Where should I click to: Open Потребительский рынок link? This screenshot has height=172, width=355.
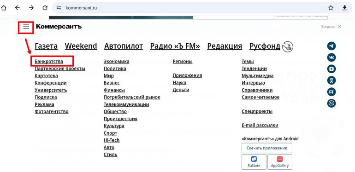[132, 97]
